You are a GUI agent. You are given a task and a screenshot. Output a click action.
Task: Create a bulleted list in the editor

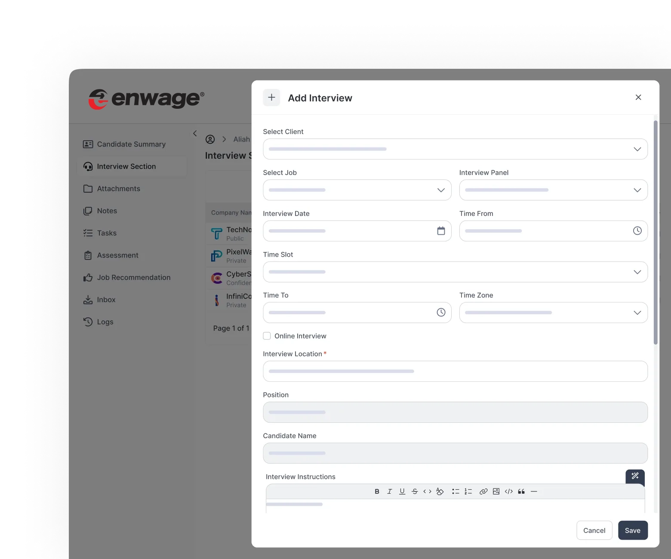pyautogui.click(x=456, y=491)
